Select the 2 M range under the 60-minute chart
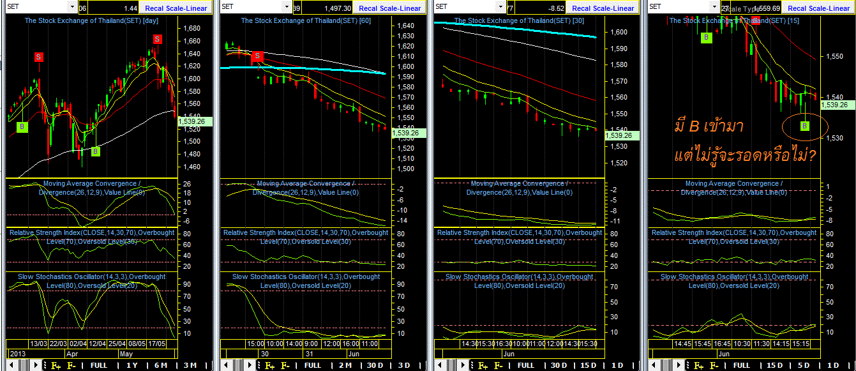 tap(345, 365)
